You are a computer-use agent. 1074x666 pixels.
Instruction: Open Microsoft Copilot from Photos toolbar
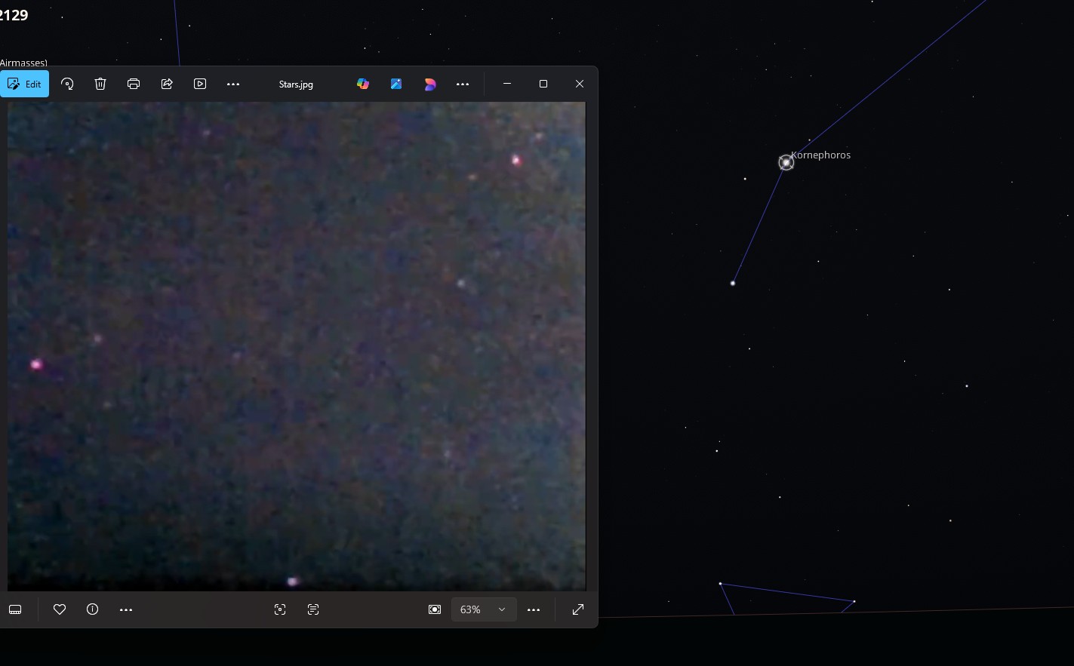(x=363, y=84)
